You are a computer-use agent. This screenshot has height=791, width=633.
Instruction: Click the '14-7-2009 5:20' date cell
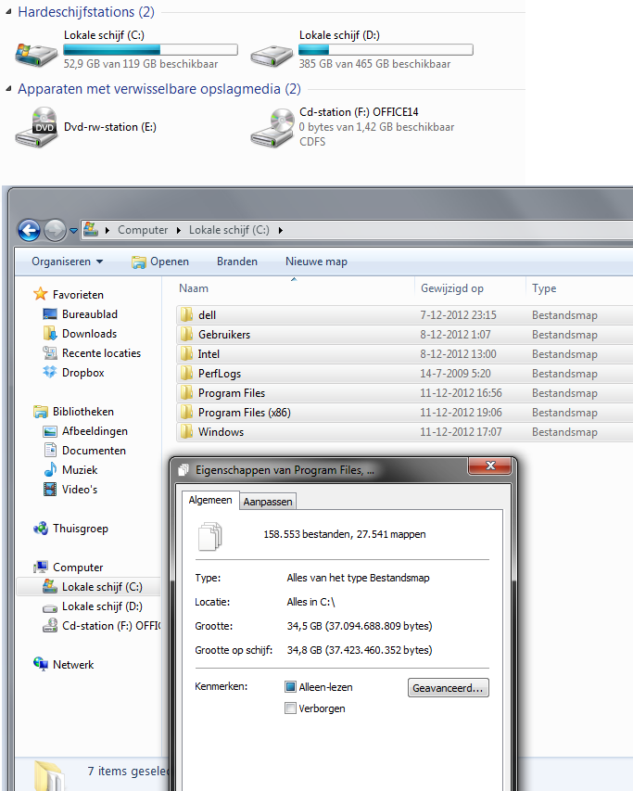click(455, 374)
